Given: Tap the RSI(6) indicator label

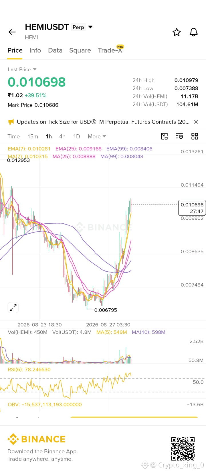Looking at the screenshot, I should pos(29,370).
